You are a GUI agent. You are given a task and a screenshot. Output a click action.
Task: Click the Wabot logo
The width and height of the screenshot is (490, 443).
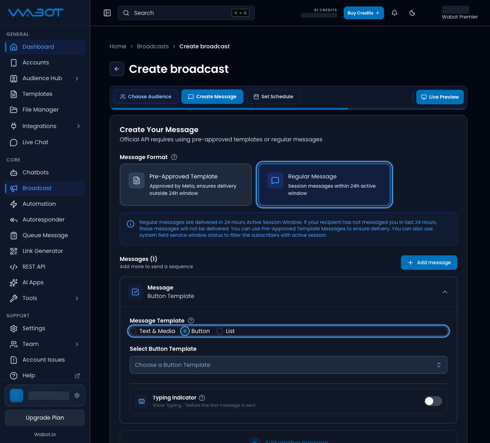pyautogui.click(x=35, y=13)
